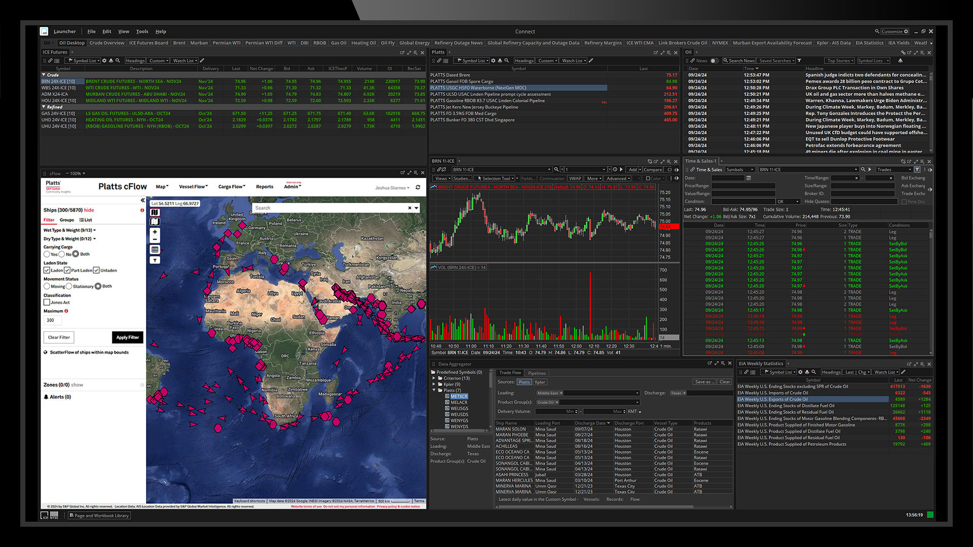The height and width of the screenshot is (547, 973).
Task: Click the Apply Filter button
Action: click(127, 337)
